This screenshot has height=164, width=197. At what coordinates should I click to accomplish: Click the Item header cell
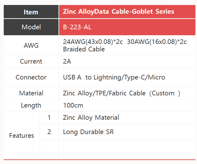pos(31,12)
